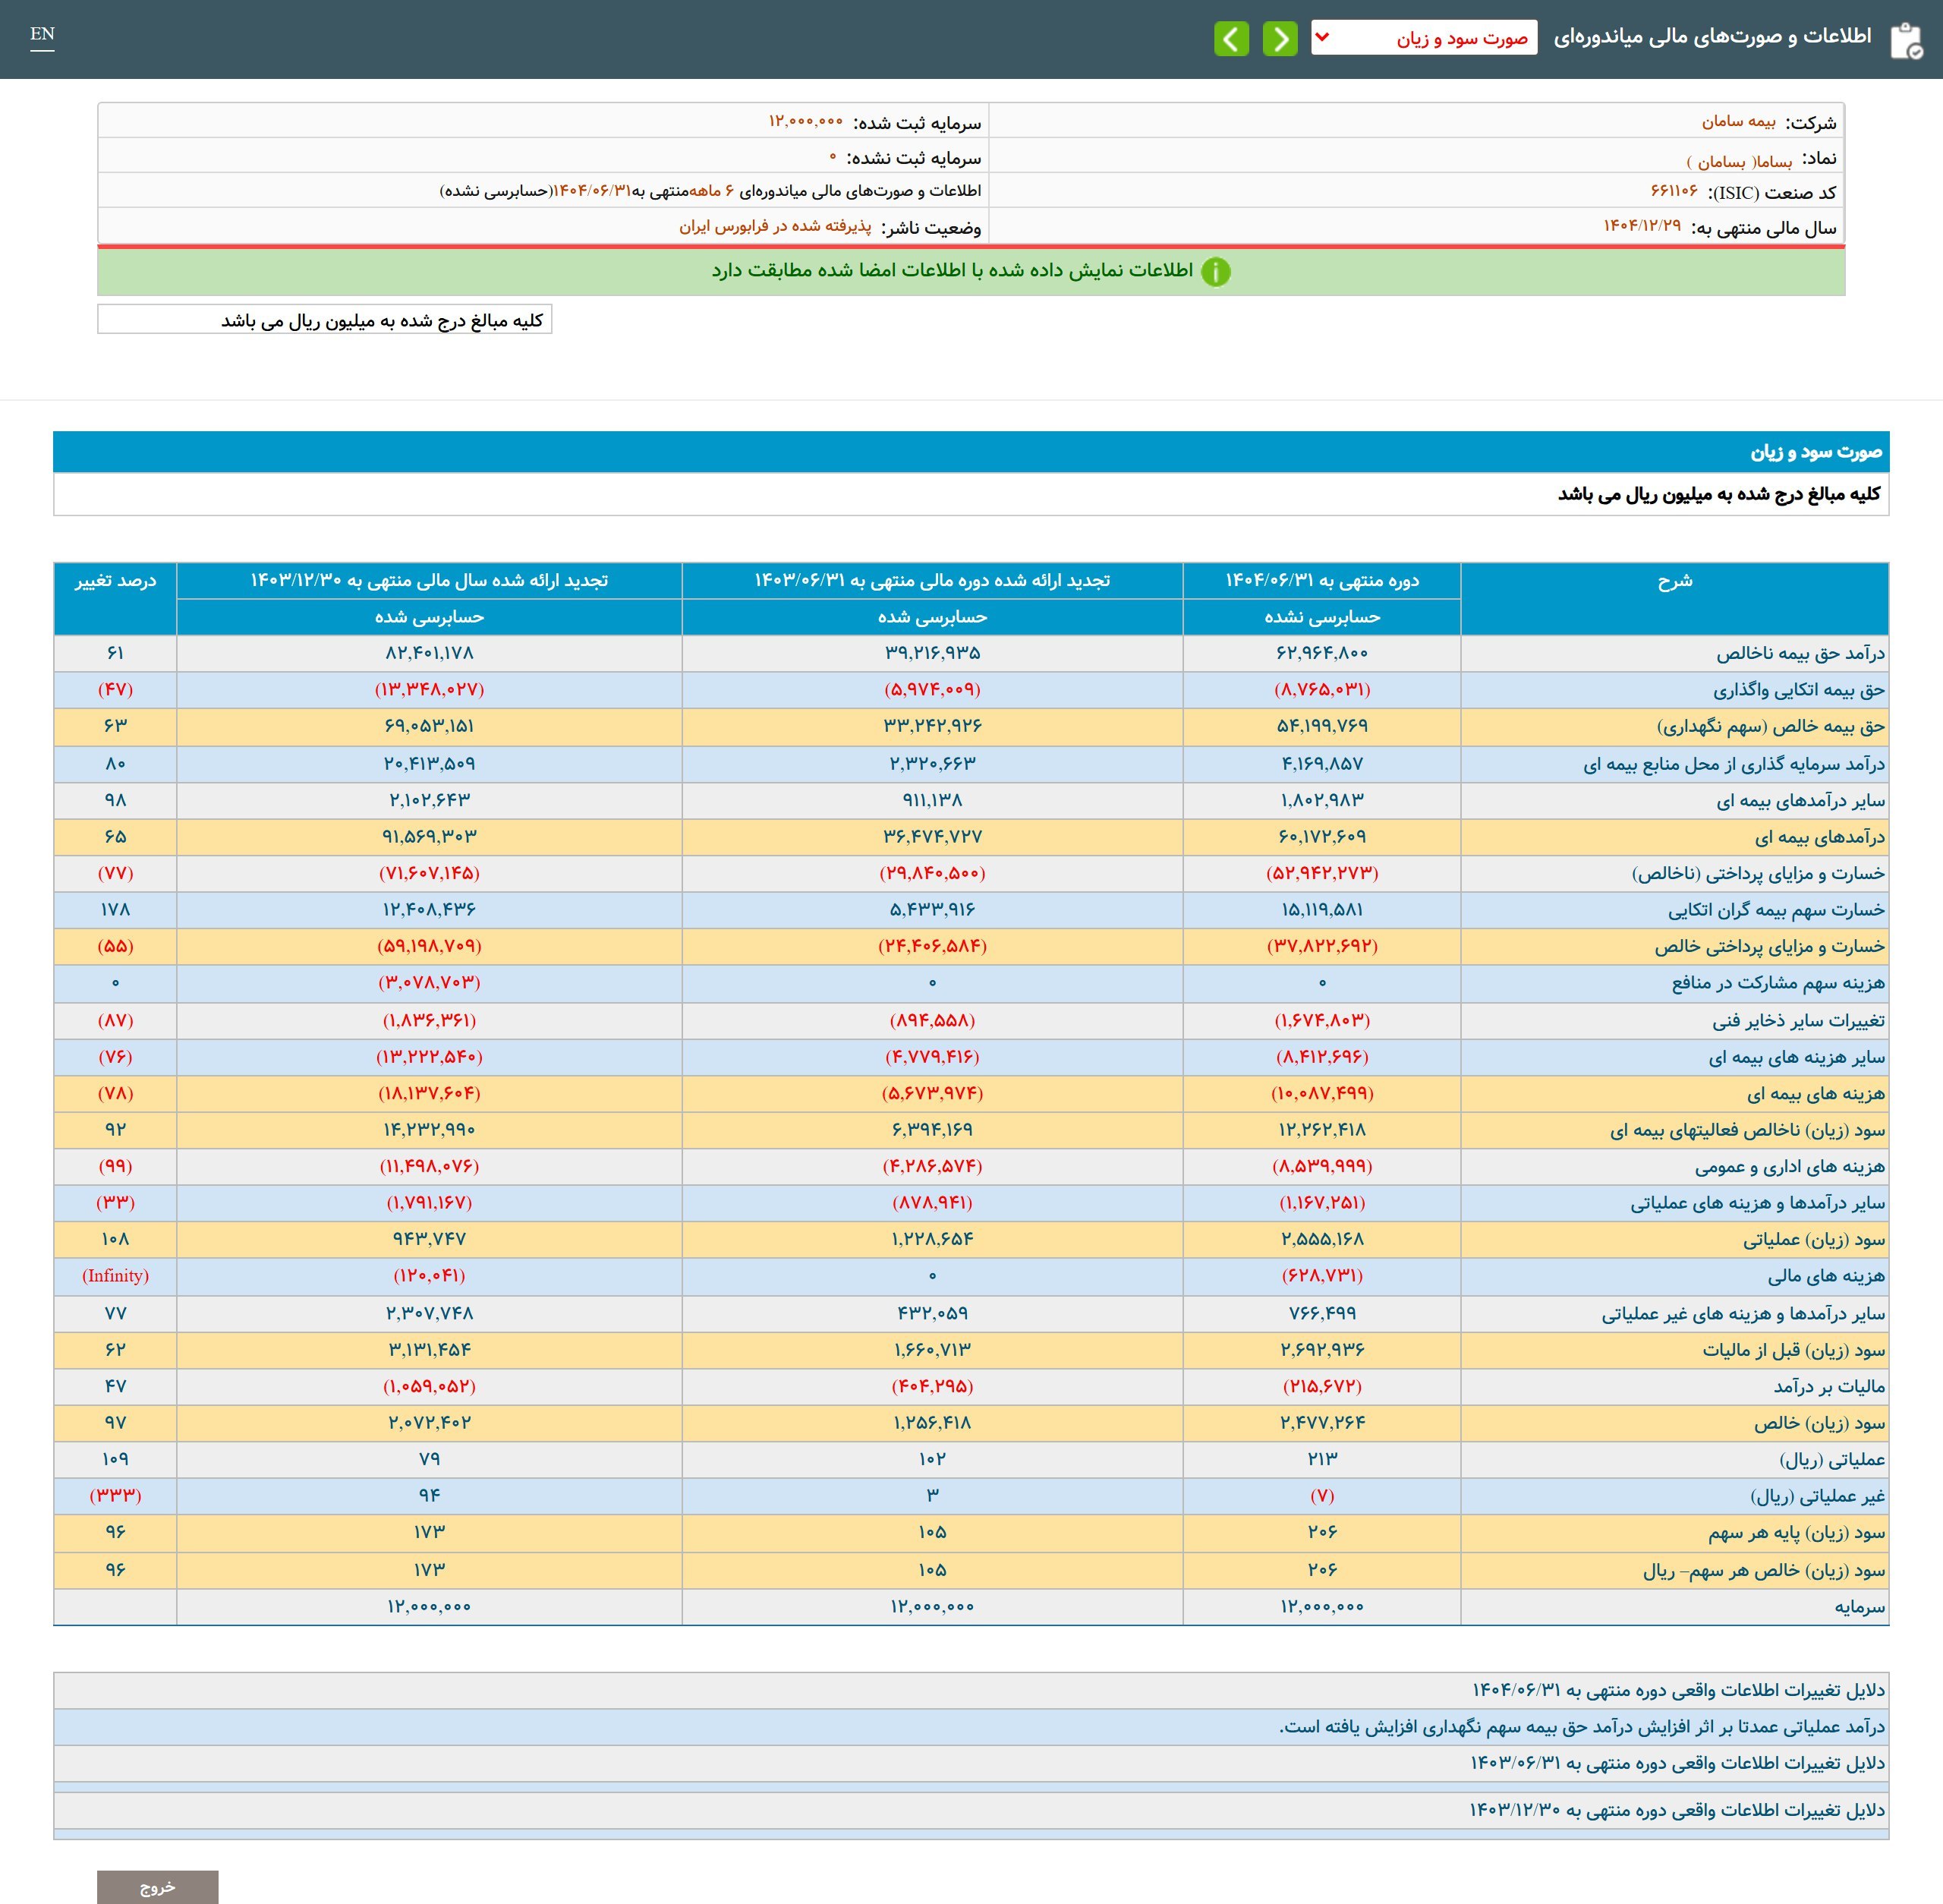Click the (Infinity) percent change cell

(x=115, y=1276)
